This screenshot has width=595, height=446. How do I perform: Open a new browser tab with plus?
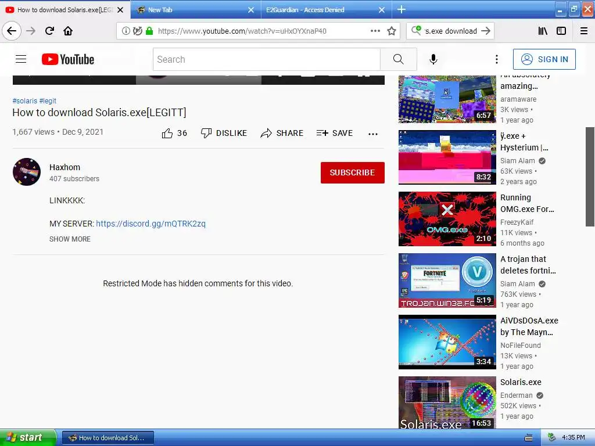(401, 9)
